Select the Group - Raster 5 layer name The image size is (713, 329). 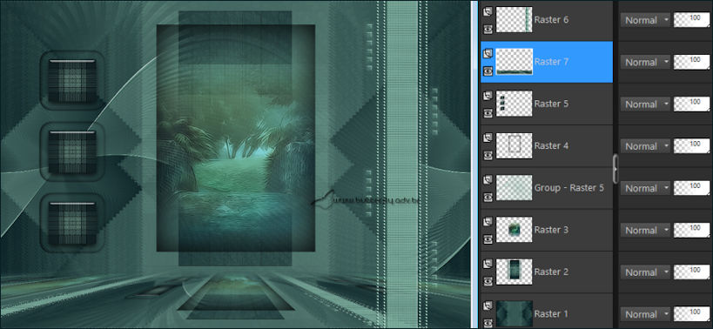click(x=568, y=188)
